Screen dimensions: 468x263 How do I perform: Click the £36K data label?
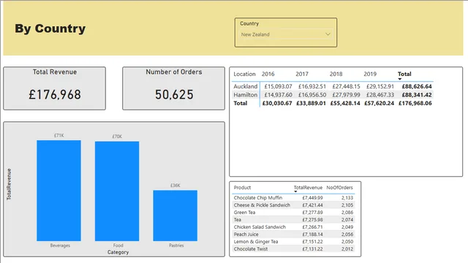[x=175, y=186]
